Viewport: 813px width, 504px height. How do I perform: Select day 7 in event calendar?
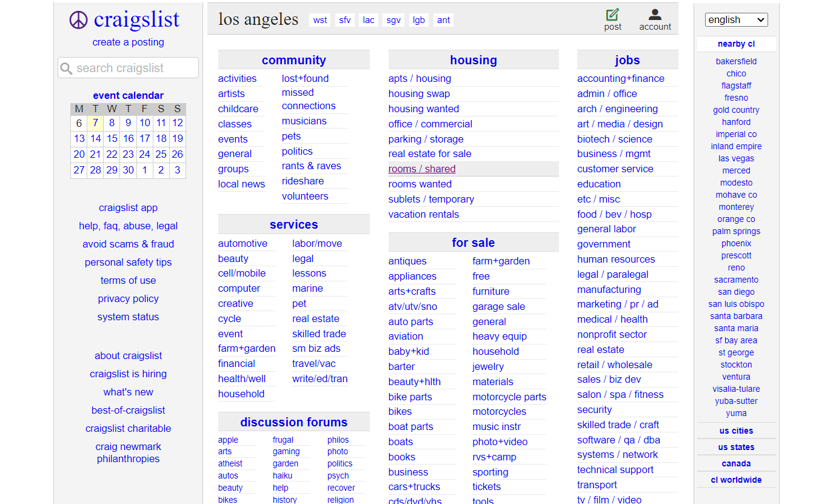tap(95, 123)
